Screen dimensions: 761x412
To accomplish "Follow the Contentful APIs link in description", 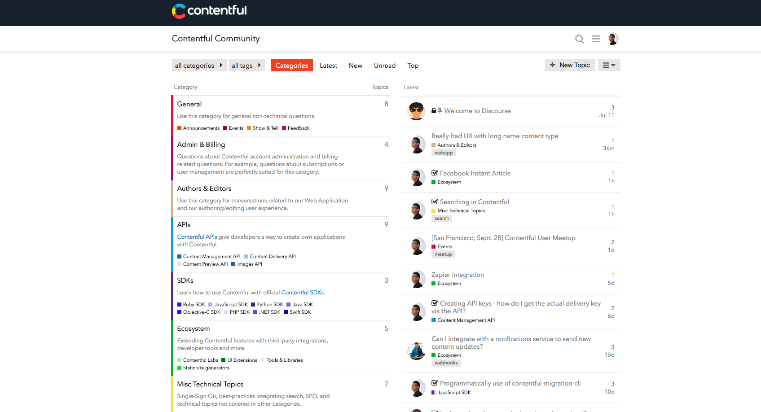I will pyautogui.click(x=197, y=237).
